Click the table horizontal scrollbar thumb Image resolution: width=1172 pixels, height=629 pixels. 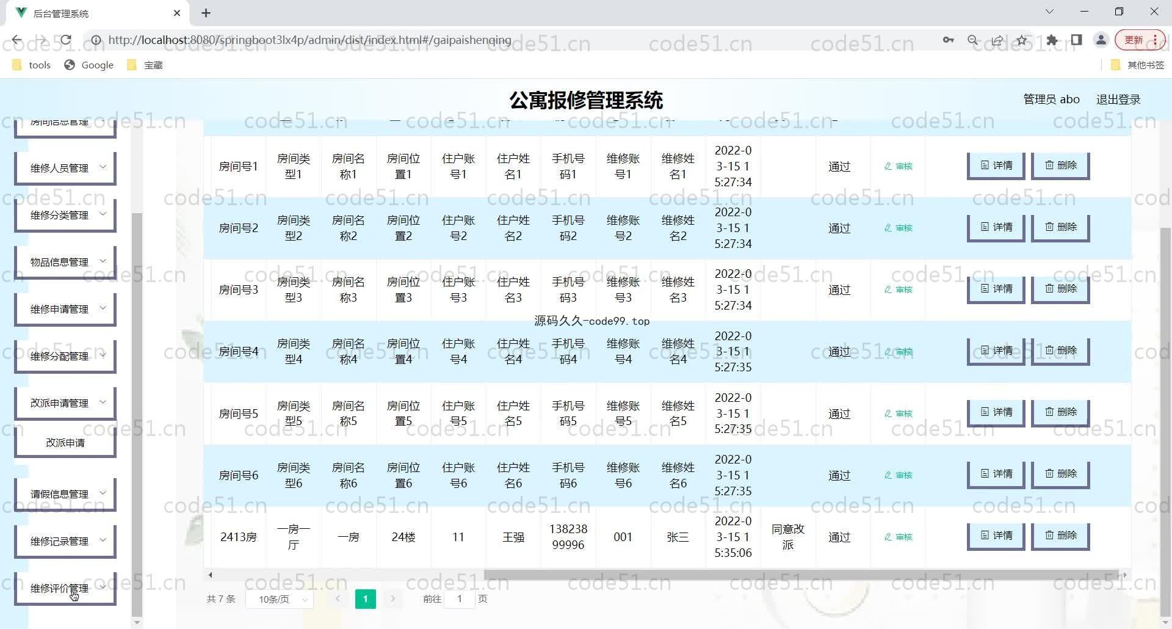pos(801,575)
